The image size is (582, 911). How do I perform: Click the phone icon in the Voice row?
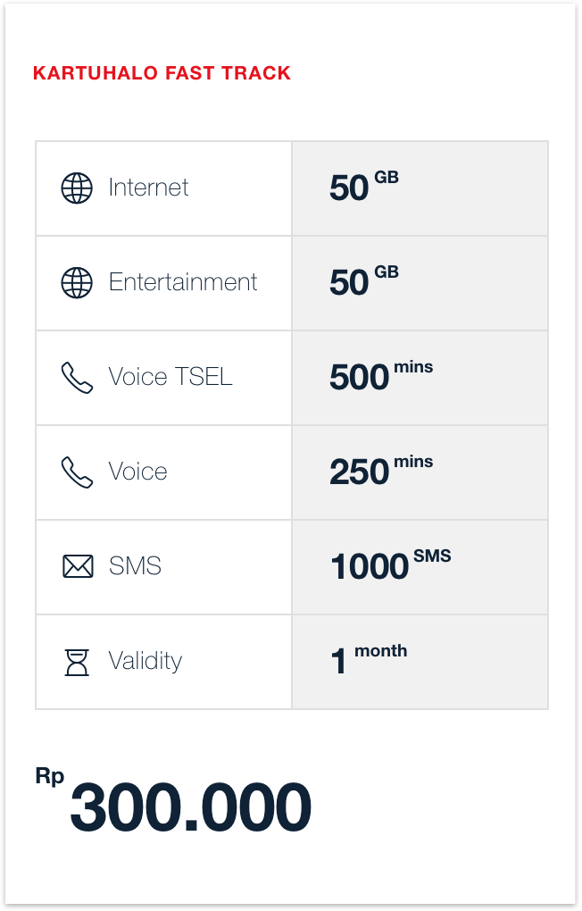[77, 472]
